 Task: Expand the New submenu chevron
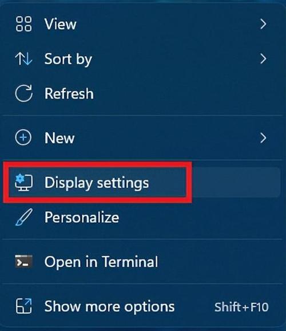[x=263, y=138]
